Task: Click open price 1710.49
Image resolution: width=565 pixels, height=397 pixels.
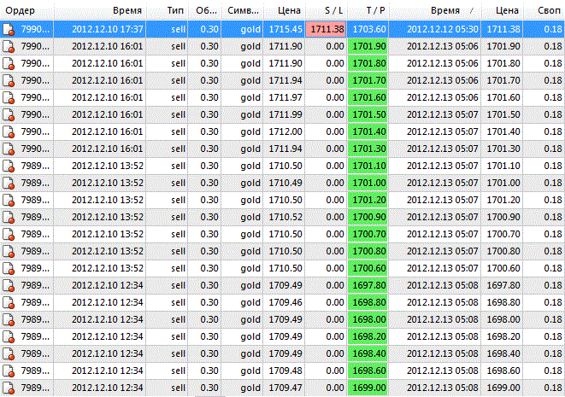Action: pos(285,184)
